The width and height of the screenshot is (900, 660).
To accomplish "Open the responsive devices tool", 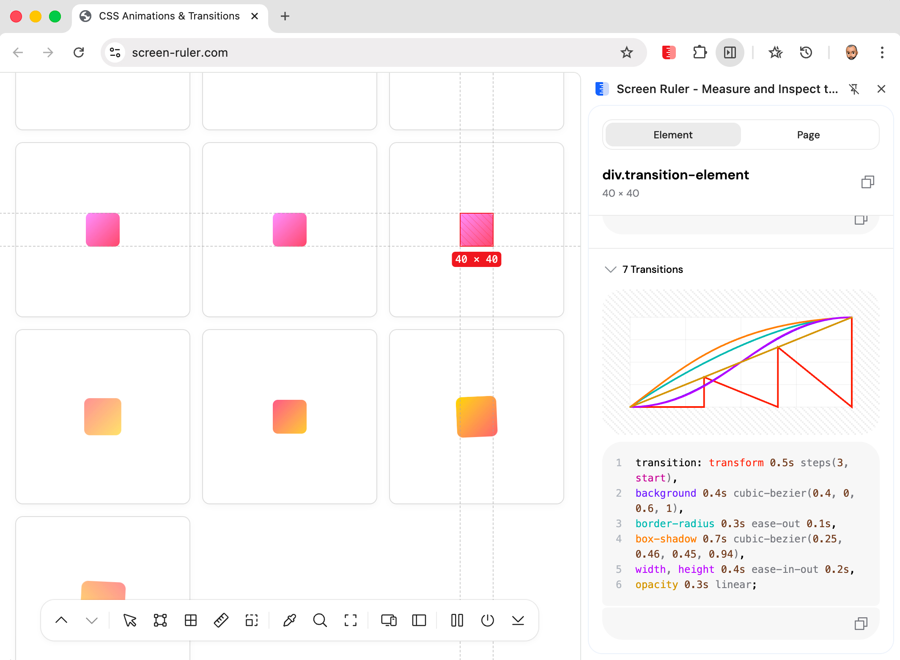I will click(x=389, y=620).
